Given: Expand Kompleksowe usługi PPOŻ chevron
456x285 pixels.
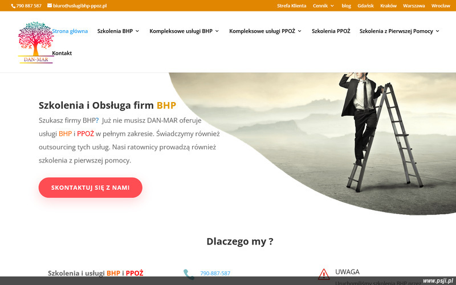Looking at the screenshot, I should click(300, 31).
